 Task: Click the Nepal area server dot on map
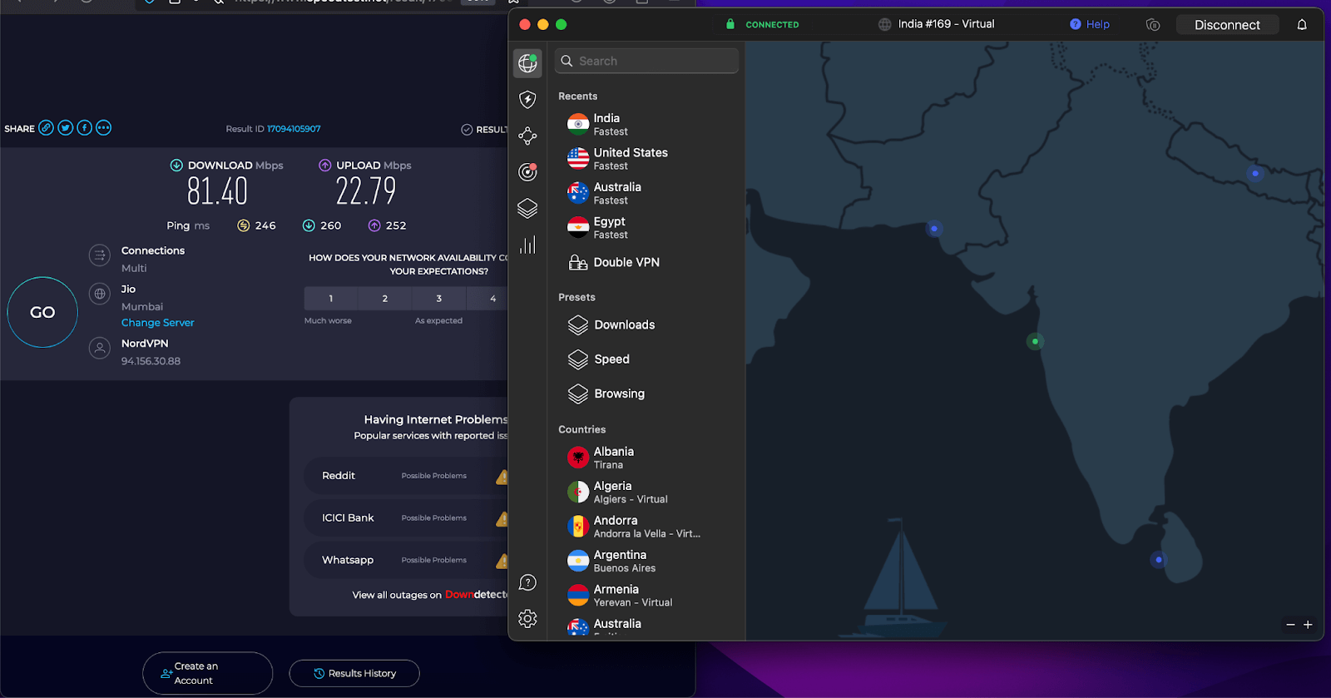point(1255,173)
